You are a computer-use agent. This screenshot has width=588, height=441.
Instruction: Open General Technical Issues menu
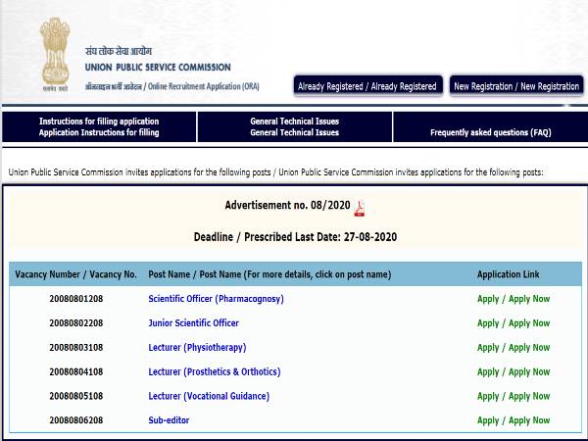[295, 126]
